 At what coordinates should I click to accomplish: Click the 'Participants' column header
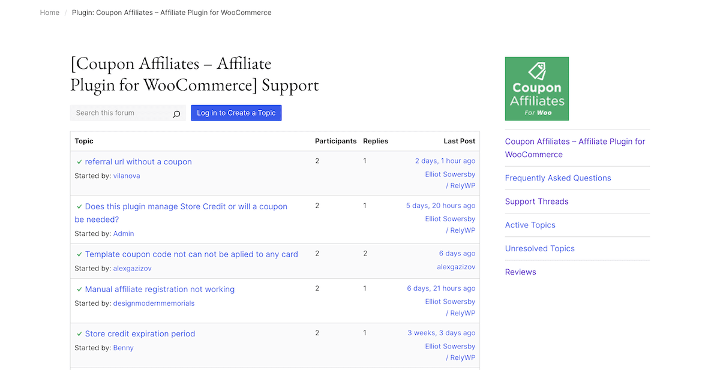336,141
